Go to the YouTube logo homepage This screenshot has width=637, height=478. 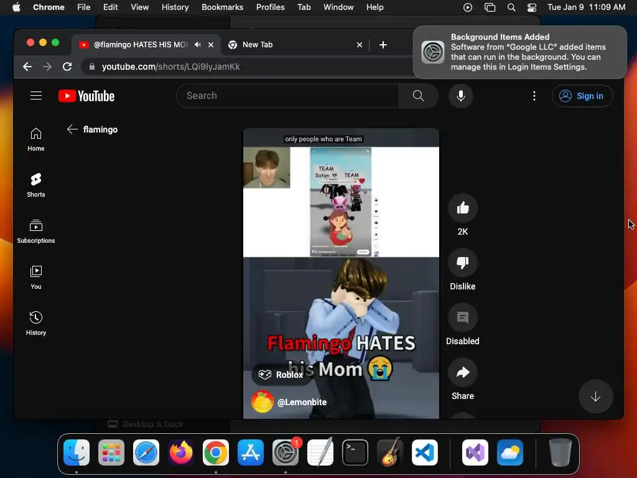coord(86,96)
